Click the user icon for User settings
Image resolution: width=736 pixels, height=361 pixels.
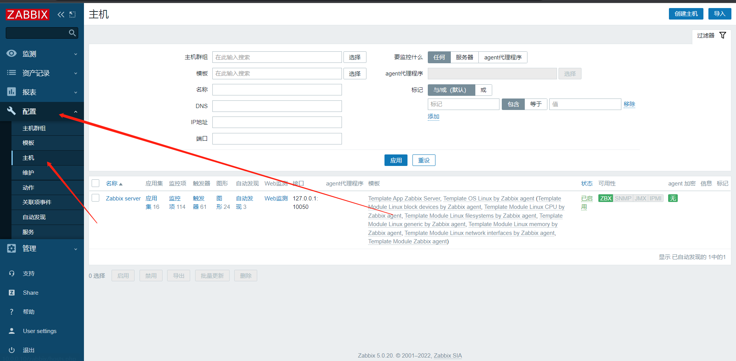(x=11, y=331)
